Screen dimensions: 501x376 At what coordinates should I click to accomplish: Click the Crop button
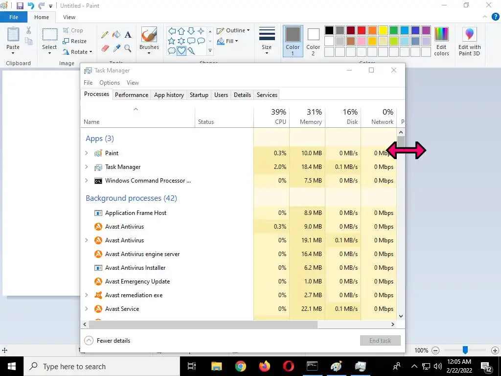click(73, 30)
